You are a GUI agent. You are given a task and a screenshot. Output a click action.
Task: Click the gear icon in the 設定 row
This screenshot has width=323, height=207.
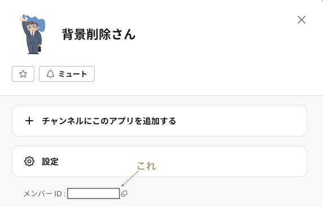(29, 161)
